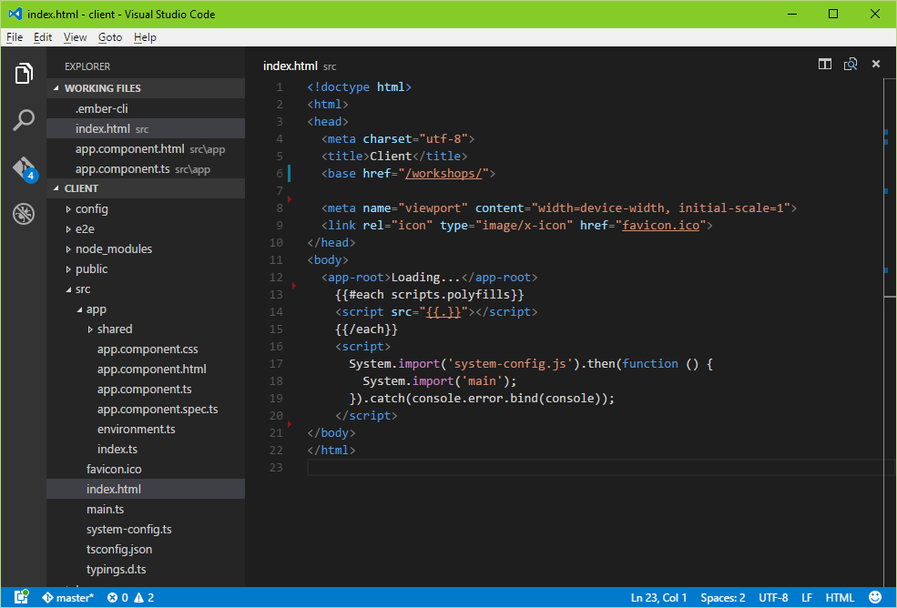
Task: Collapse the CLIENT folder section
Action: (146, 188)
